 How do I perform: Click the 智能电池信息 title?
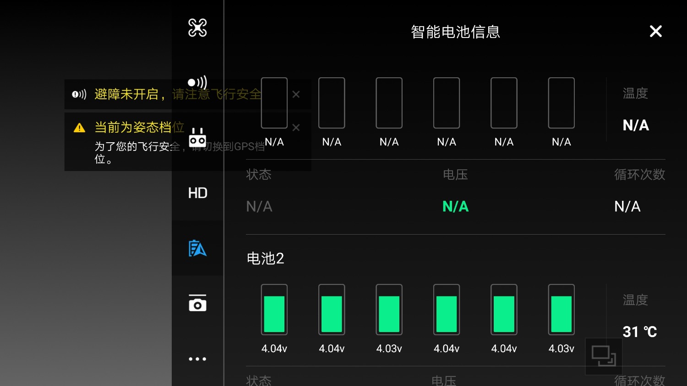[x=455, y=32]
